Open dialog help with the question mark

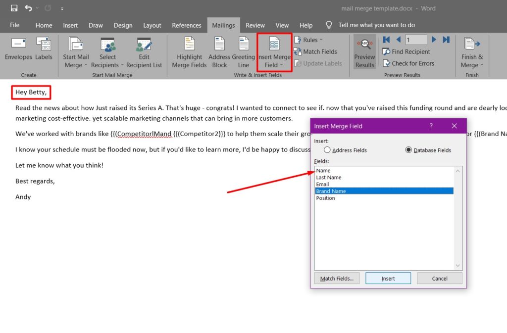click(x=431, y=126)
